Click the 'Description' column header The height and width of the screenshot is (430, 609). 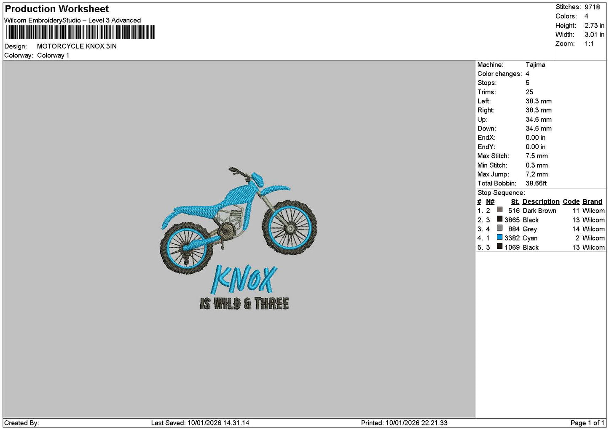(x=541, y=202)
